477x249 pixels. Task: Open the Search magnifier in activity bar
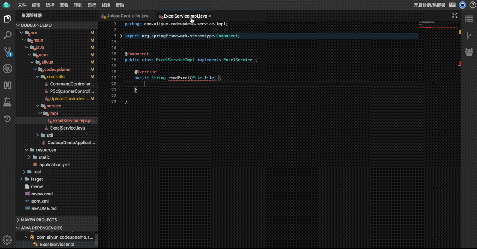pos(7,36)
